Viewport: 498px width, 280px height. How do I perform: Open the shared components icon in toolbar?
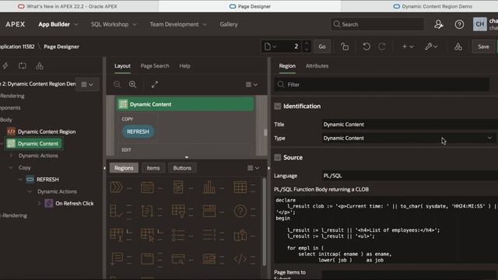[x=458, y=47]
